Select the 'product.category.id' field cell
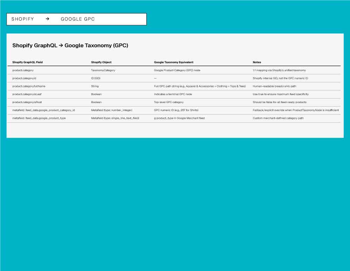This screenshot has height=271, width=350. click(x=24, y=78)
